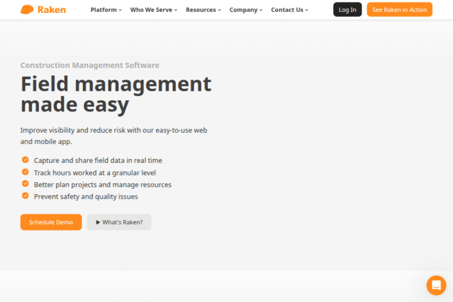Screen dimensions: 453x302
Task: Open the orange chat widget icon
Action: pyautogui.click(x=436, y=285)
